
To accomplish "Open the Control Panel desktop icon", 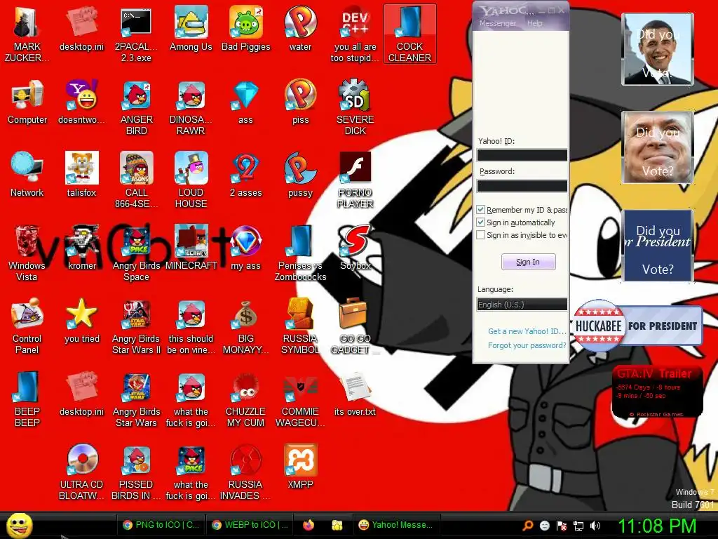I will tap(27, 326).
